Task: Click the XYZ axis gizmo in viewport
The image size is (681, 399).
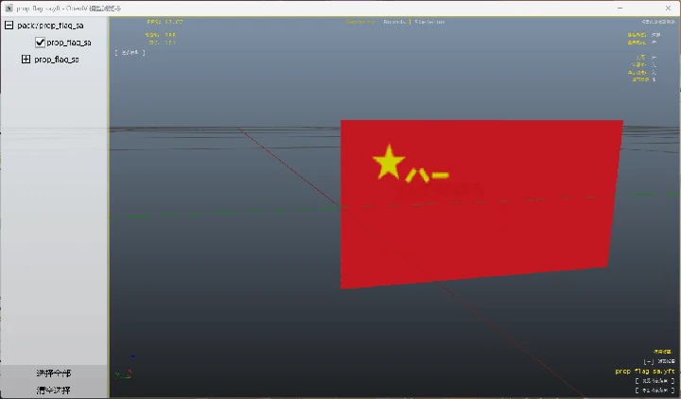Action: pos(124,368)
